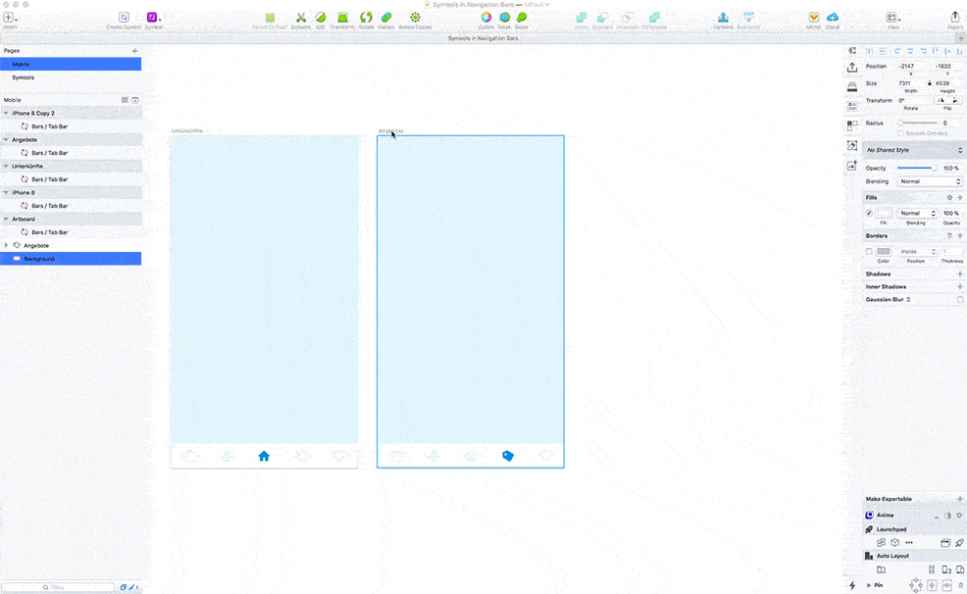The width and height of the screenshot is (967, 594).
Task: Click the Cloud toolbar icon
Action: (833, 18)
